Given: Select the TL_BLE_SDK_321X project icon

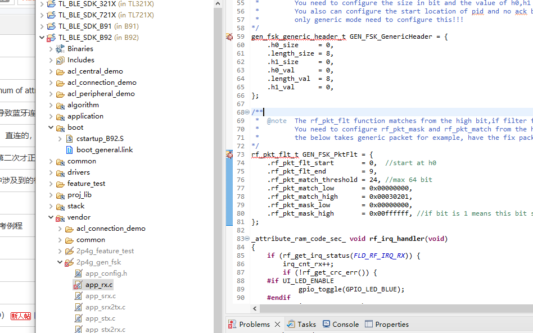Looking at the screenshot, I should coord(51,4).
